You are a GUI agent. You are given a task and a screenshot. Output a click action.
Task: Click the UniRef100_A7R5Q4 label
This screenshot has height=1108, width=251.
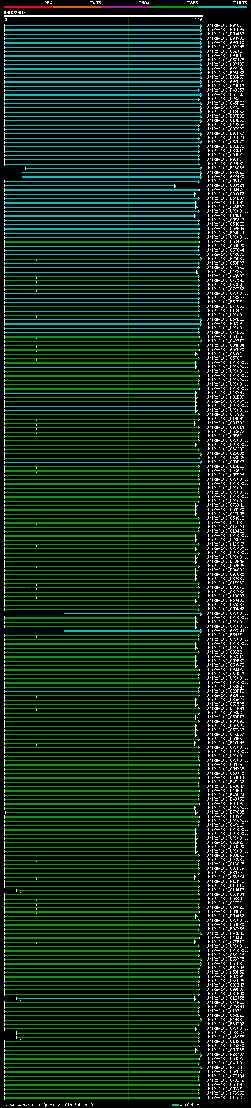pos(225,630)
